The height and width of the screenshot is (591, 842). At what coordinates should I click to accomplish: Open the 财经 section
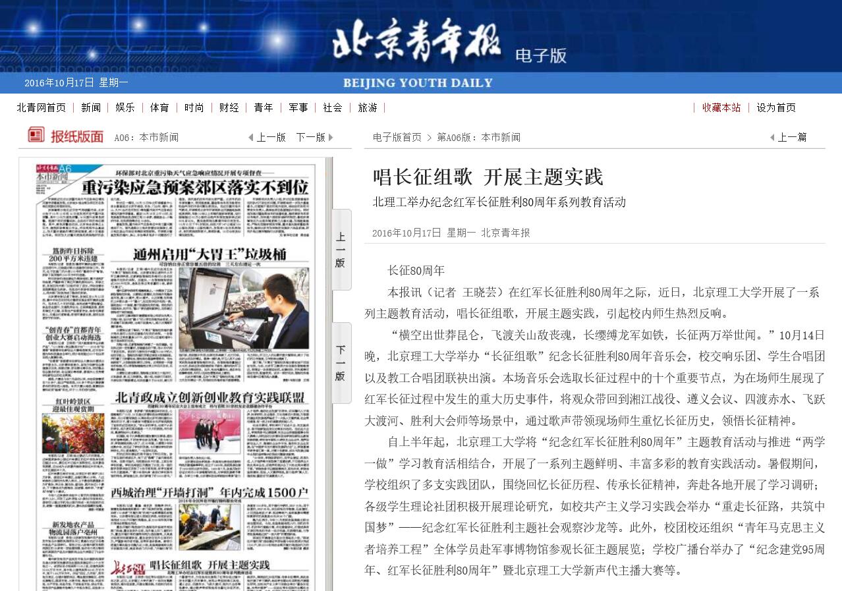pyautogui.click(x=229, y=107)
